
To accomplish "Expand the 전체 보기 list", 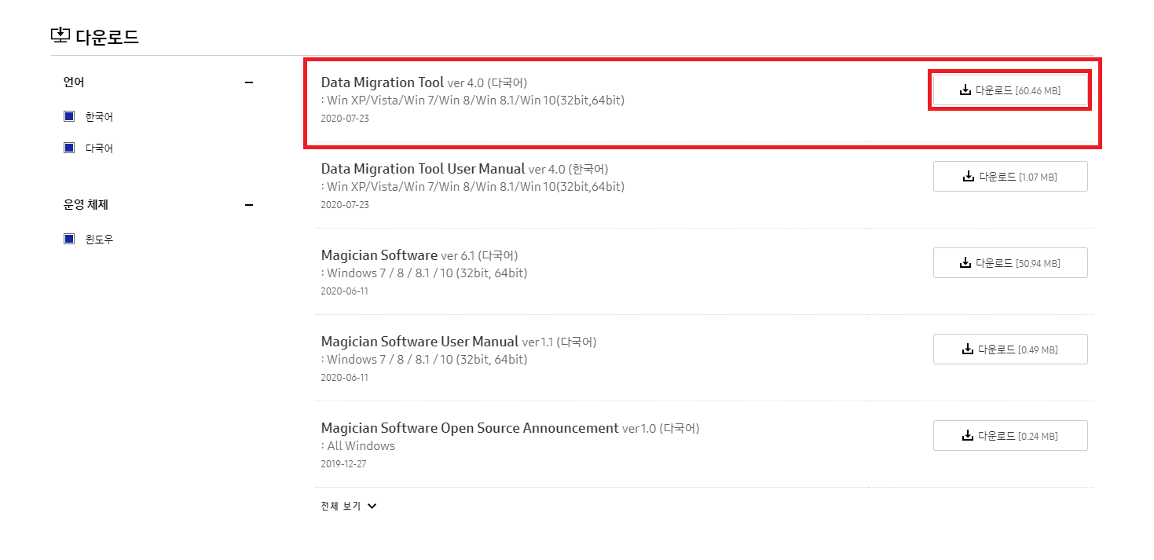I will pyautogui.click(x=349, y=507).
